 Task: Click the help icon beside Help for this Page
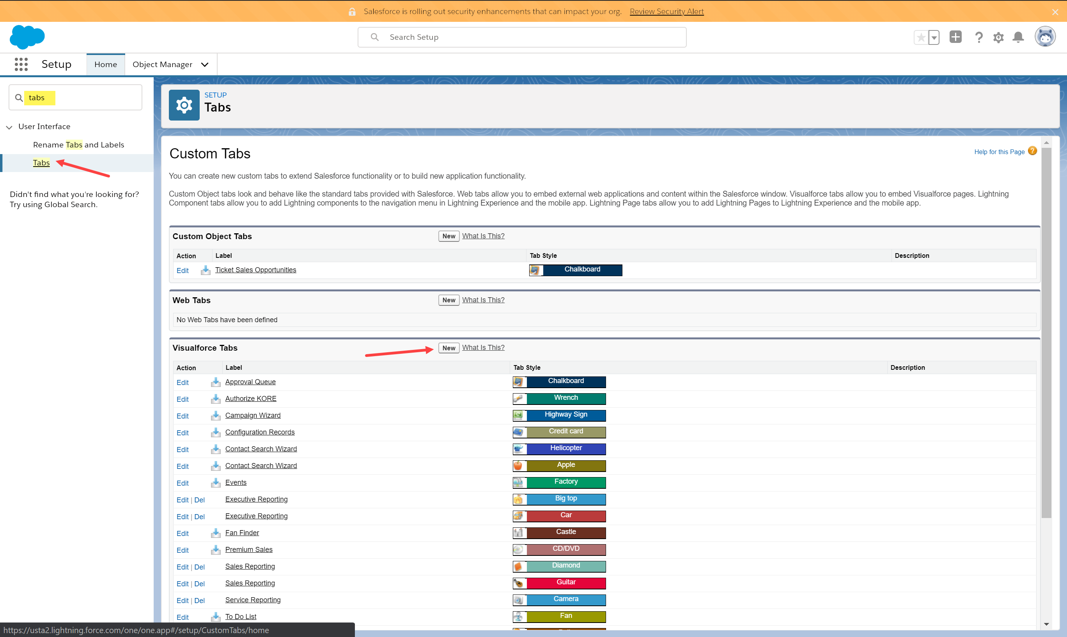(x=1033, y=151)
